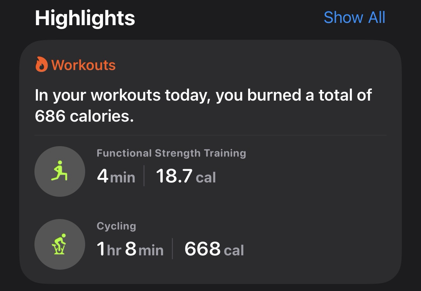Select the green Cycling bike icon
Image resolution: width=421 pixels, height=291 pixels.
[60, 244]
